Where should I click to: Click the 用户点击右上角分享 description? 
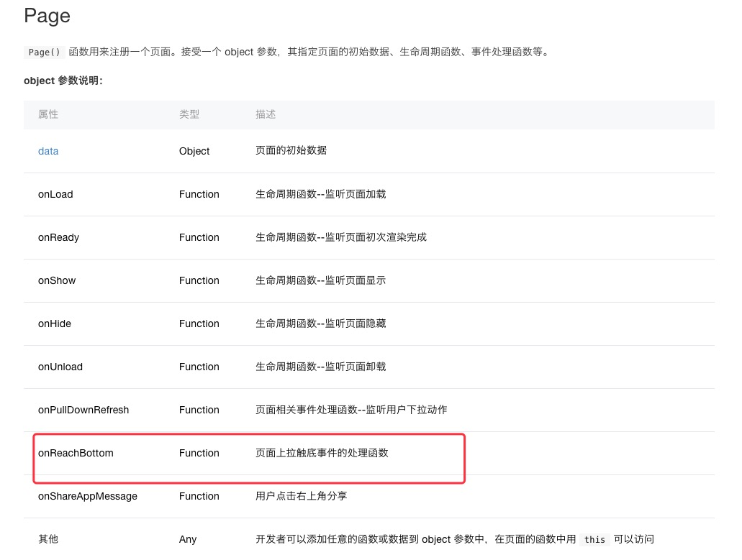[x=302, y=496]
